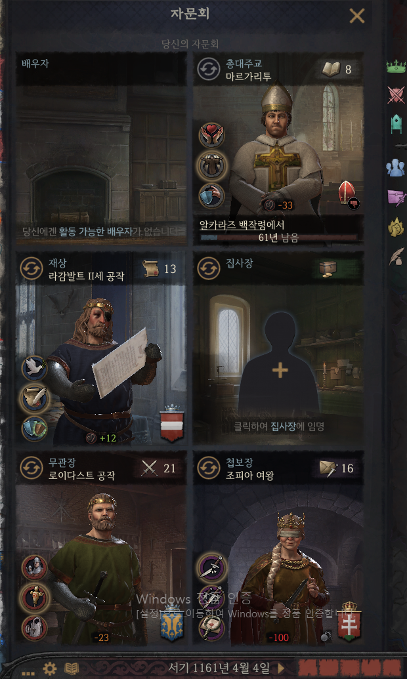
Task: Open the blue people court sidebar icon
Action: (x=395, y=167)
